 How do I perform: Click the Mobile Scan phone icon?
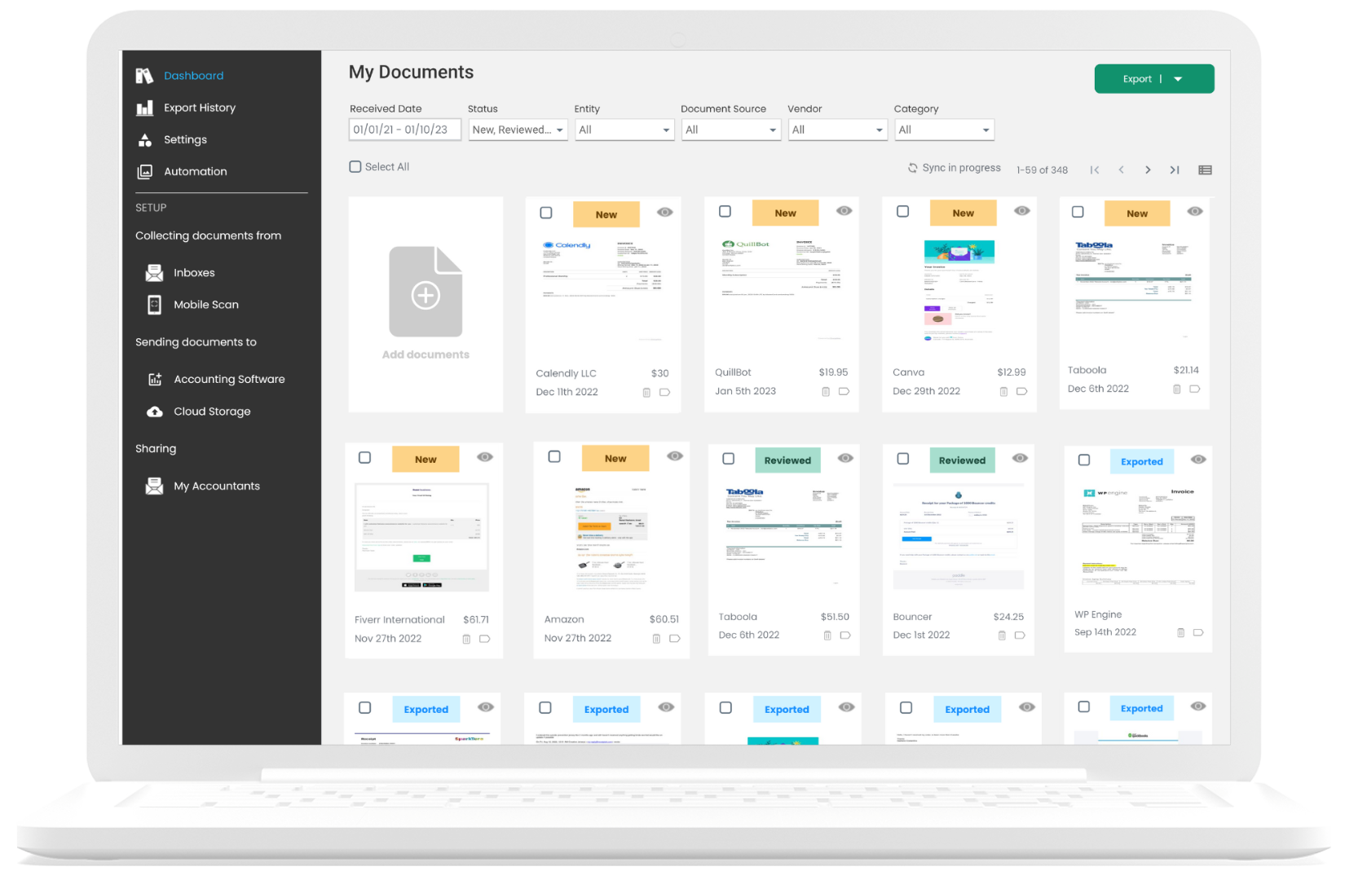click(154, 305)
